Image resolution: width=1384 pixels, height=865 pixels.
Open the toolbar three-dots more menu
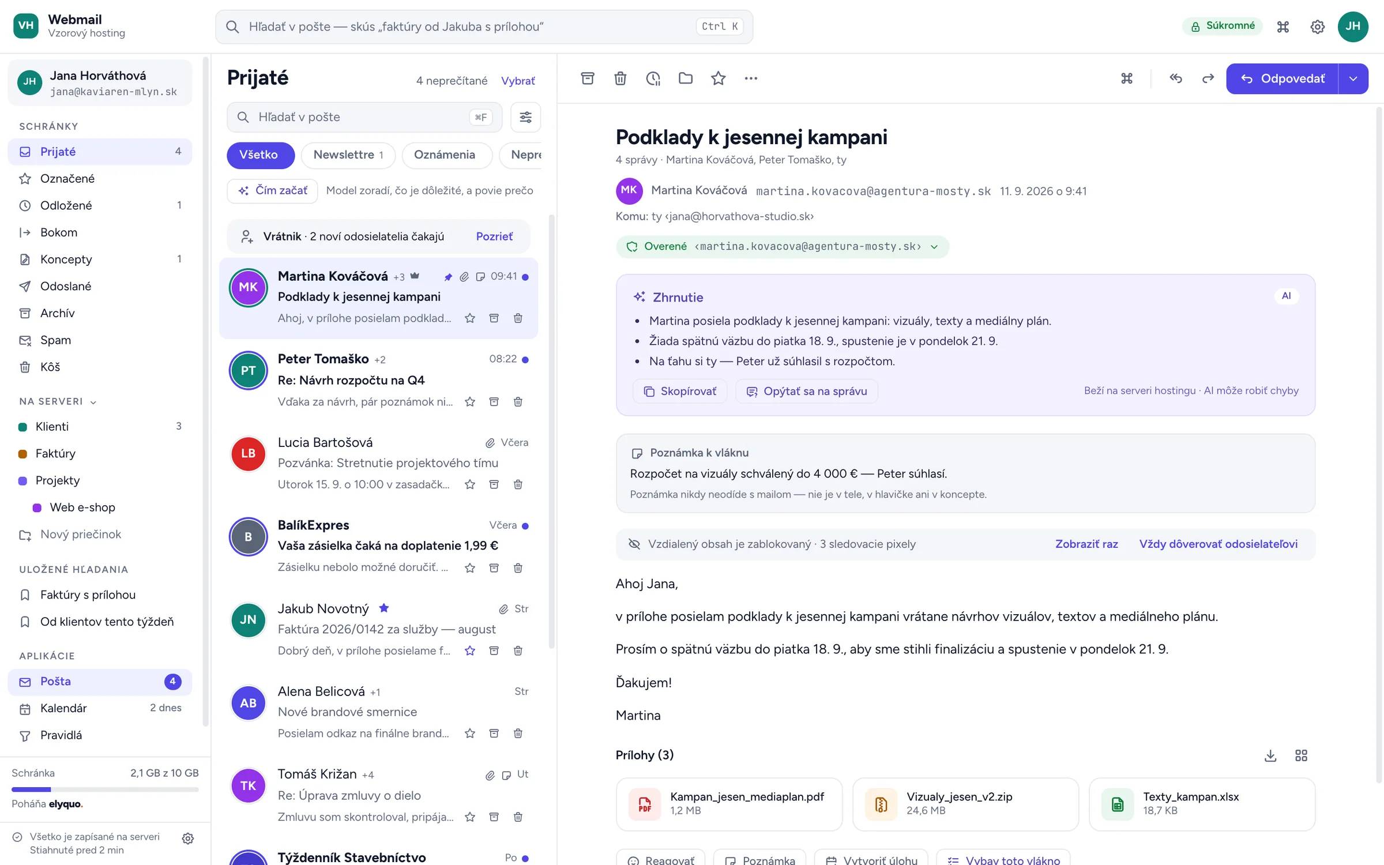[750, 78]
